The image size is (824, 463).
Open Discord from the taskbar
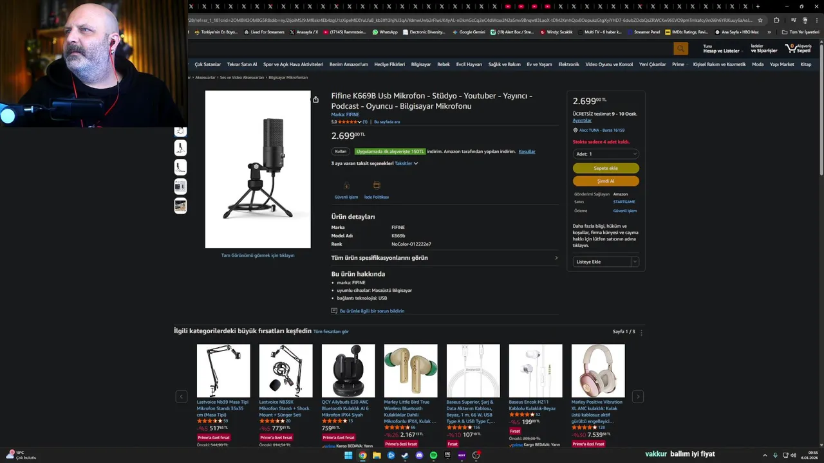coord(419,455)
